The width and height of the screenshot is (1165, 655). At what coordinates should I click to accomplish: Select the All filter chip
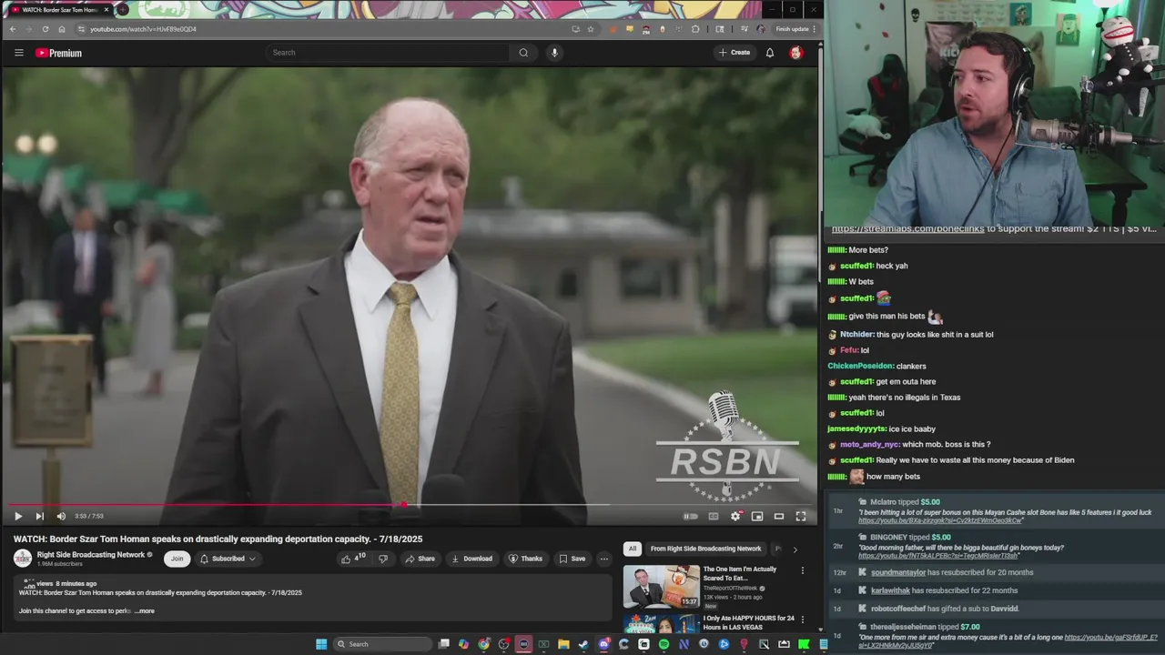pos(633,549)
